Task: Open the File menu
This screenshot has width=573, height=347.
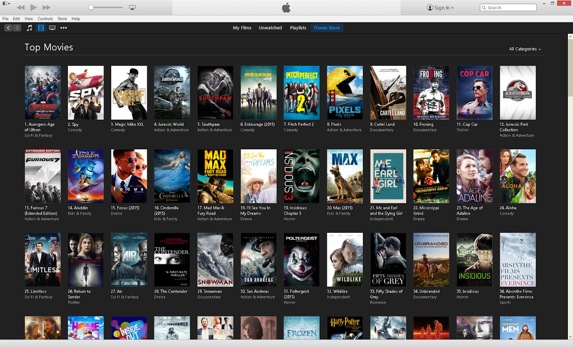Action: point(6,19)
